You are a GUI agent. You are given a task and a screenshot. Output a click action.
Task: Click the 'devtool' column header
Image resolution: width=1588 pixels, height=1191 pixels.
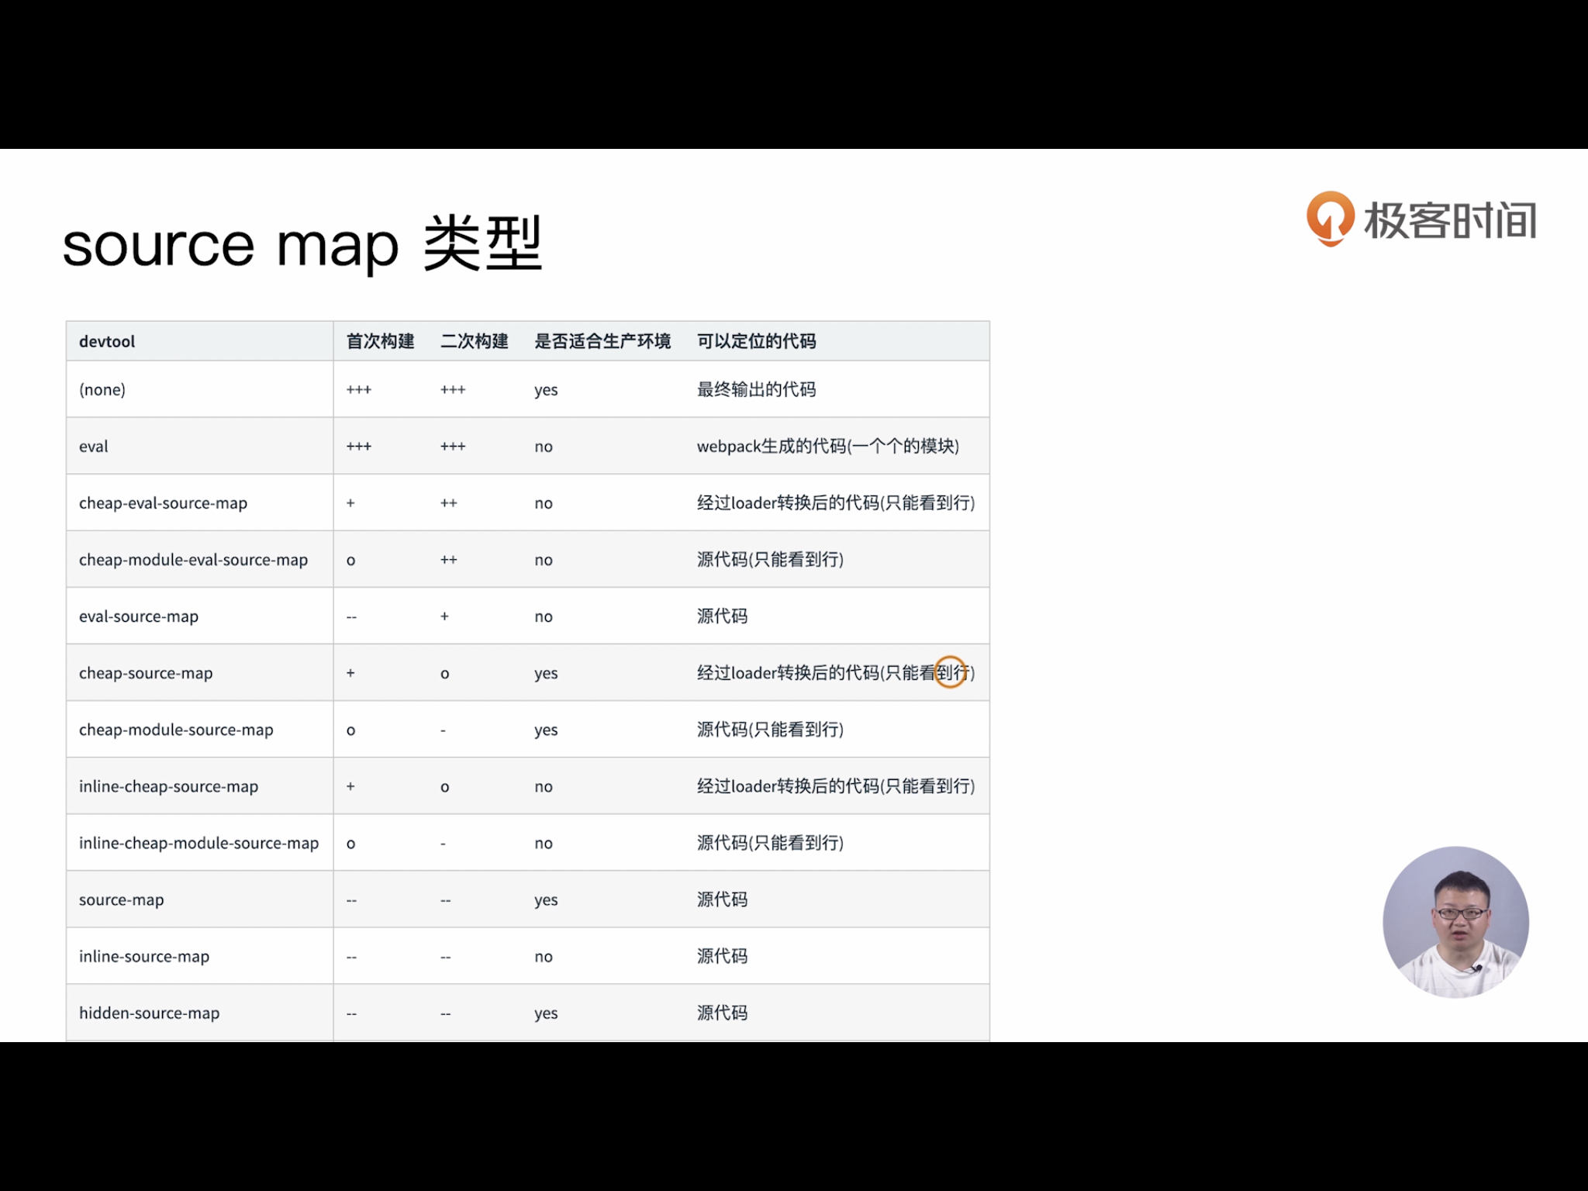click(x=107, y=341)
